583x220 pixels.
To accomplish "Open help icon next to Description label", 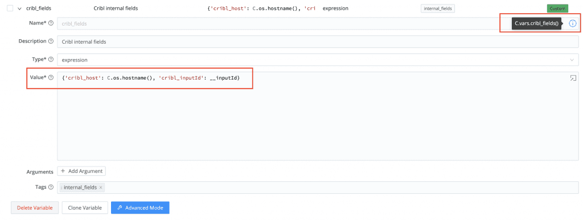I will point(51,41).
